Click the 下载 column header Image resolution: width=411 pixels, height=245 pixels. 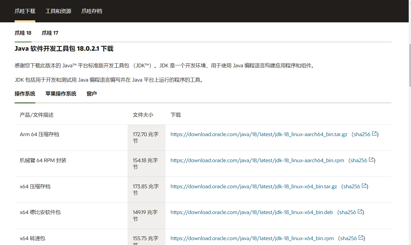click(176, 115)
